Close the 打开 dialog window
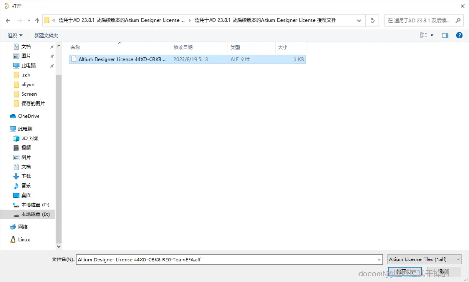 click(462, 6)
